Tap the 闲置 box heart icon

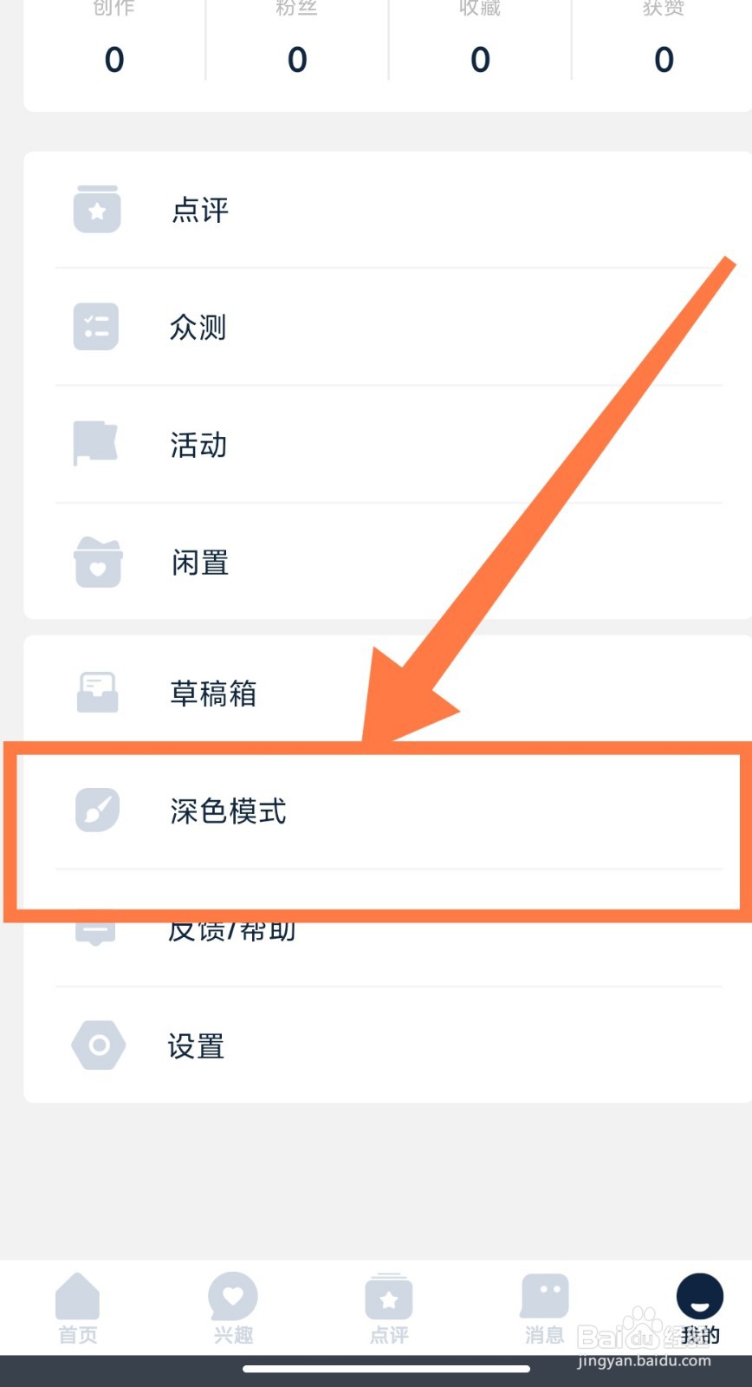tap(98, 562)
